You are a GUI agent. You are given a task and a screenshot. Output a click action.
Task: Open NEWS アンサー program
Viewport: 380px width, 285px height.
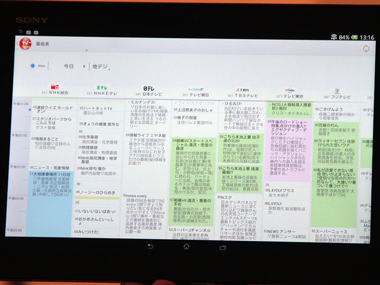click(x=286, y=234)
